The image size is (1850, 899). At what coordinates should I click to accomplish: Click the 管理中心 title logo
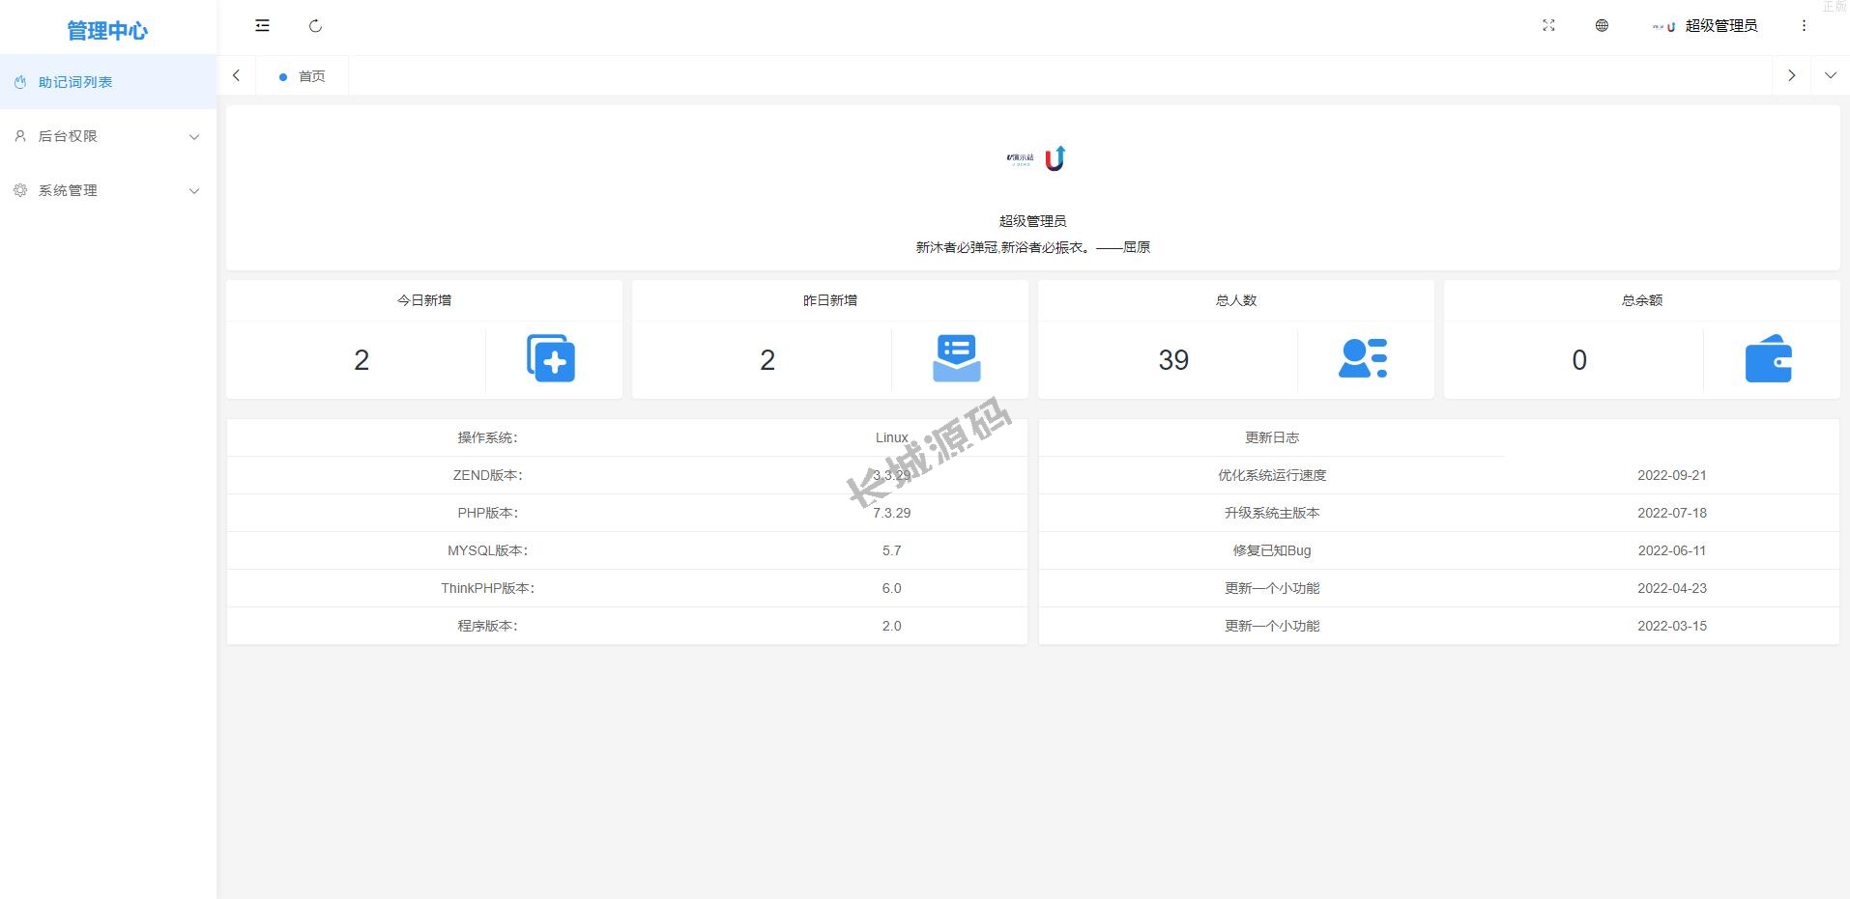(107, 31)
